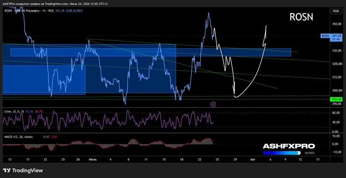
Task: Select the white forecast path drawing
Action: 239,62
